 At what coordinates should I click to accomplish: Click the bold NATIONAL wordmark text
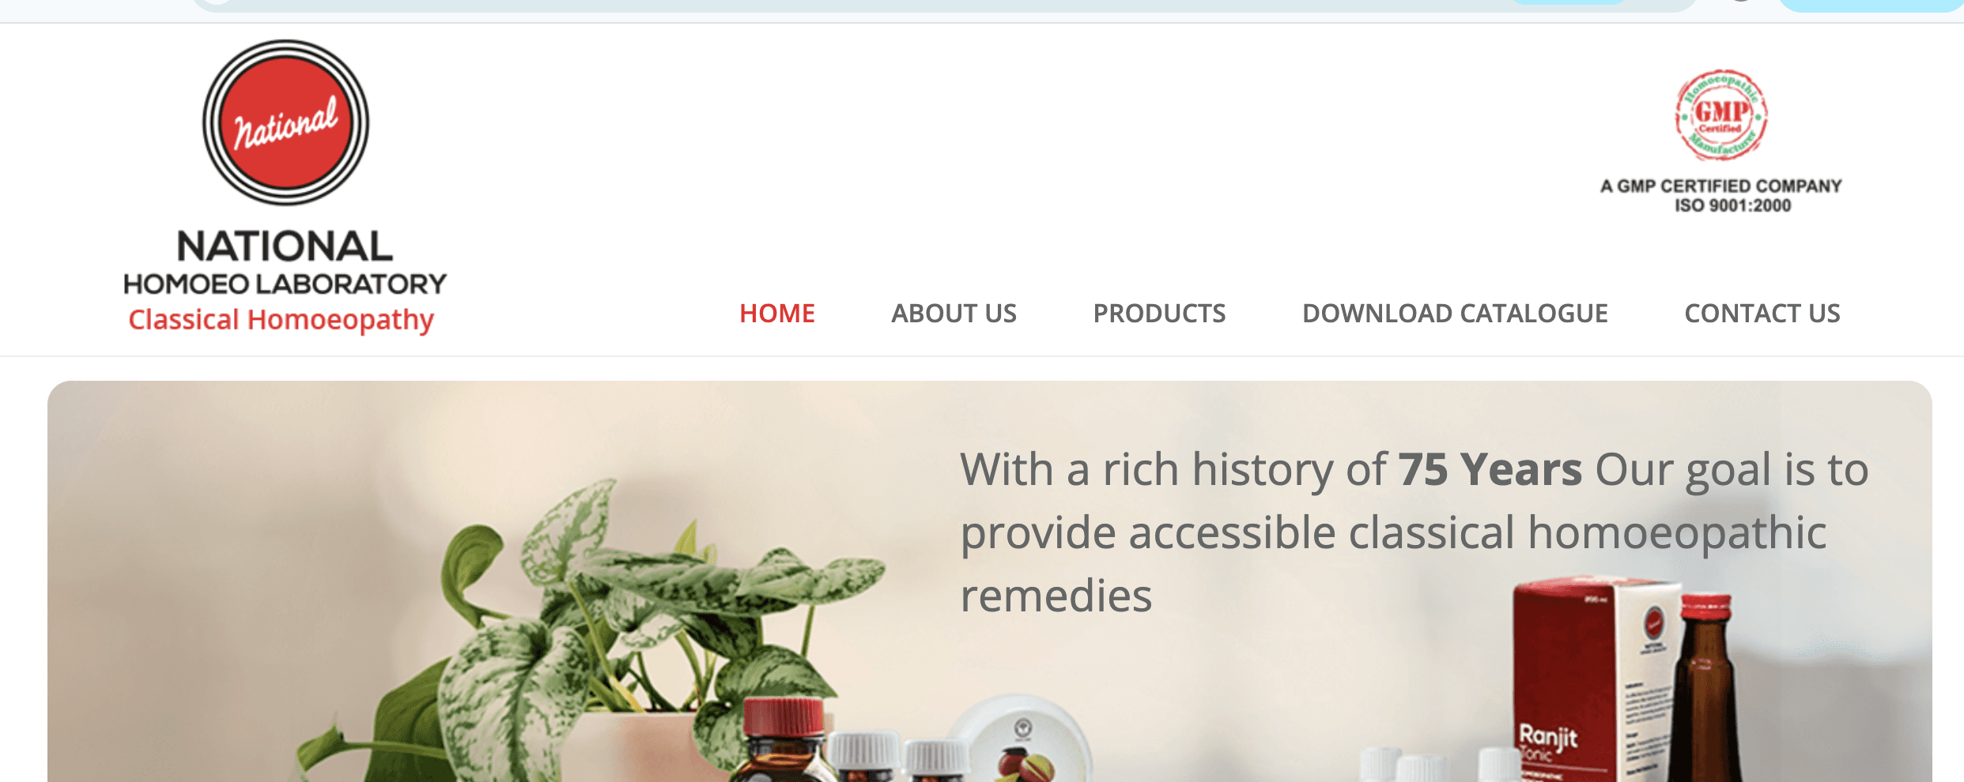coord(285,246)
